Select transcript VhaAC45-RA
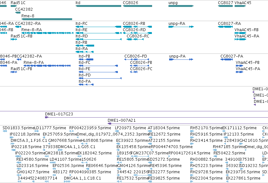The width and height of the screenshot is (268, 183). coord(240,39)
